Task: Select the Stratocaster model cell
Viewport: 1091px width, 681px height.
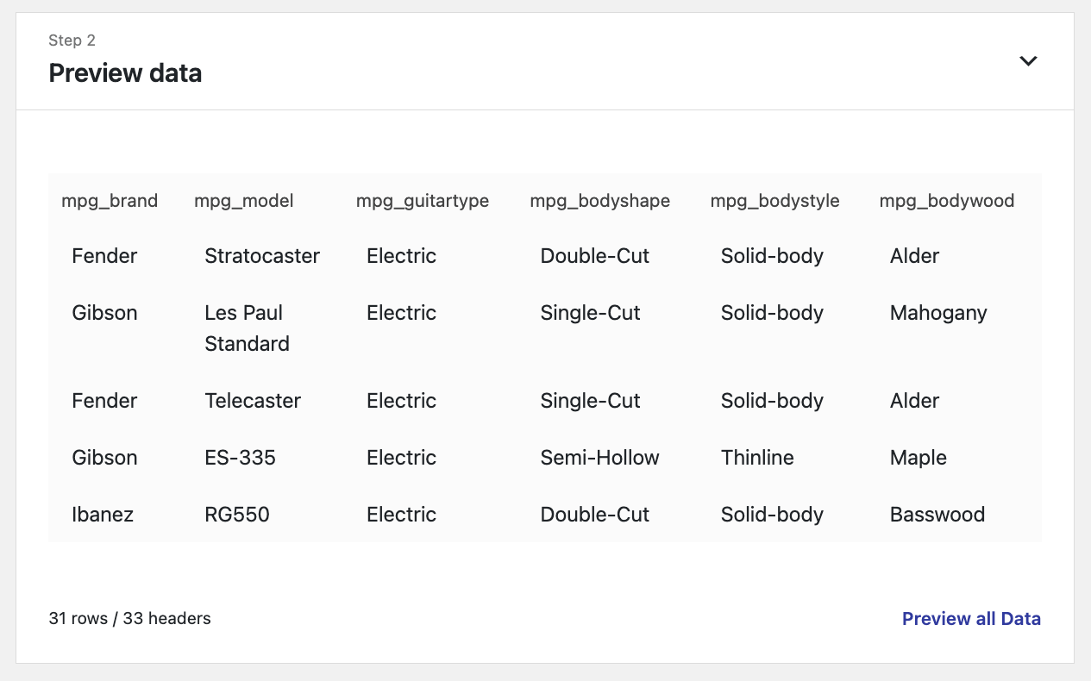Action: coord(262,256)
